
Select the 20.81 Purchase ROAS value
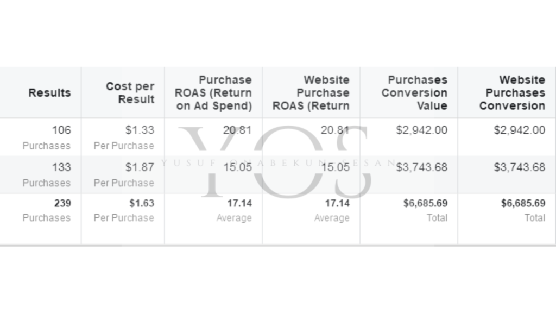pos(237,130)
